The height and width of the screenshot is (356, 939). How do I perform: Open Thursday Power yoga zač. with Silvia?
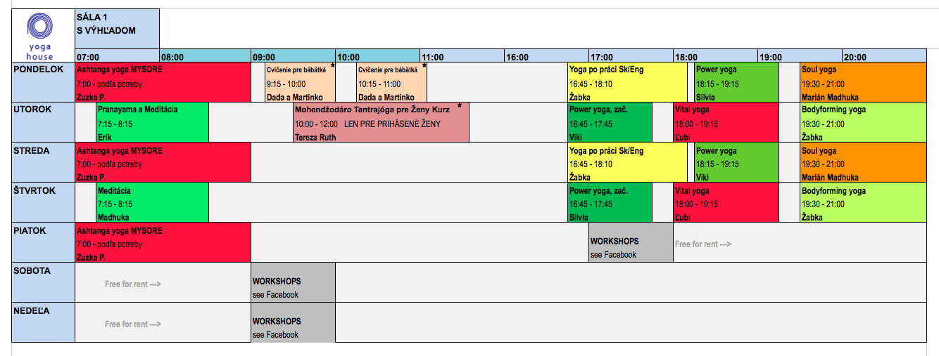point(610,204)
